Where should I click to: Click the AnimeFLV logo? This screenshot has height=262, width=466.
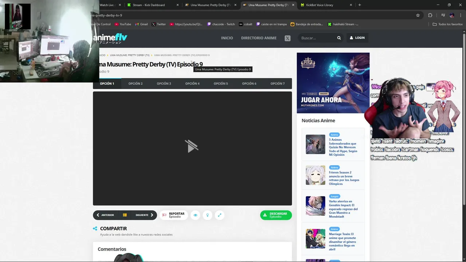(110, 39)
